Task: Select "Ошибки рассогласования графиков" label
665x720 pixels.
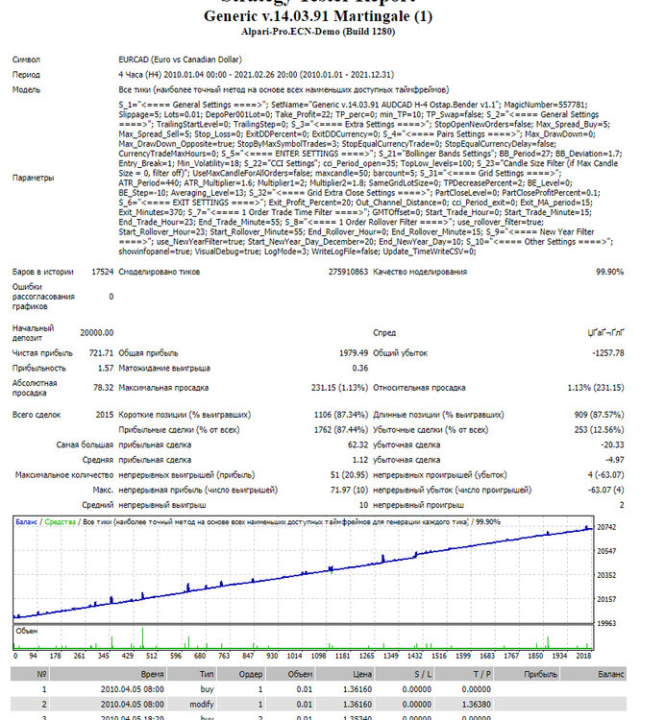Action: click(x=43, y=297)
